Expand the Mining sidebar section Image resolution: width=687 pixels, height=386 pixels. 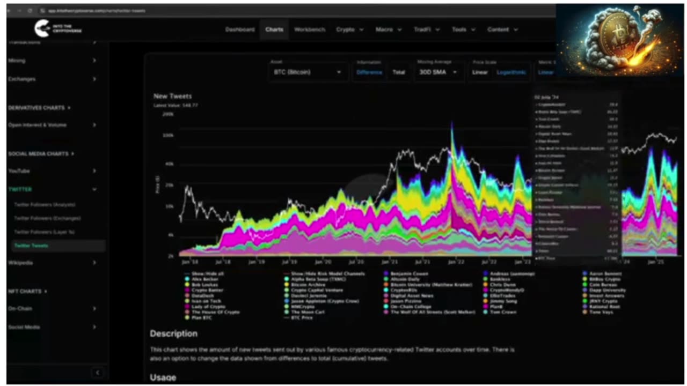pyautogui.click(x=53, y=61)
